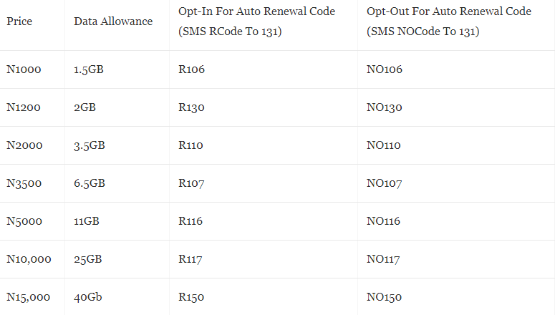Click the N1000 price cell
This screenshot has height=315, width=555.
(24, 69)
